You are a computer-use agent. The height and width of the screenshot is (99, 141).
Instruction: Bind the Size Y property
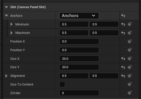click(x=130, y=67)
